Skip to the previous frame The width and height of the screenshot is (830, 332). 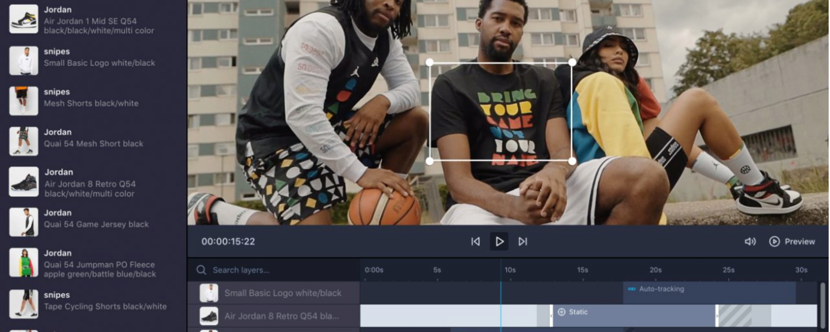[476, 242]
